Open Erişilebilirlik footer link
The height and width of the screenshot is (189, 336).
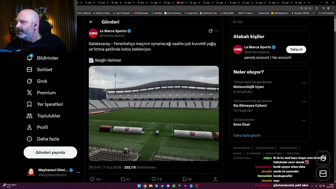tap(254, 153)
